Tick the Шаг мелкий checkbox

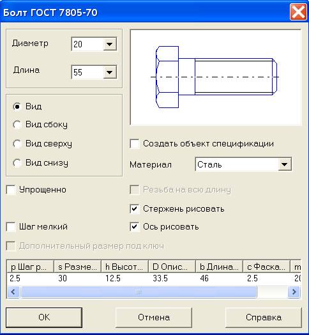pos(11,227)
